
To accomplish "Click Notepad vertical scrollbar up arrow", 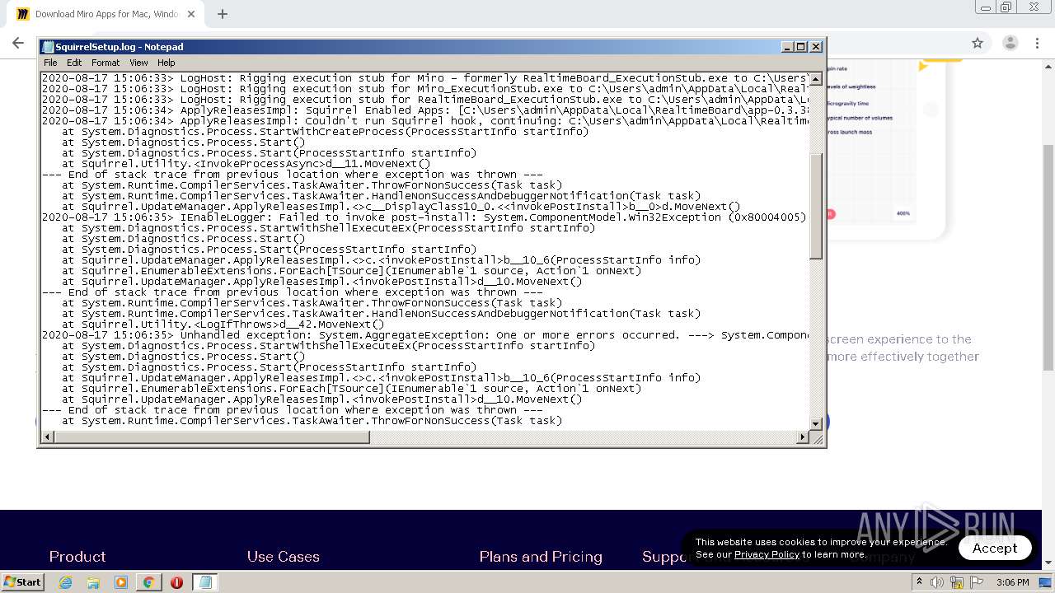I will pyautogui.click(x=816, y=79).
